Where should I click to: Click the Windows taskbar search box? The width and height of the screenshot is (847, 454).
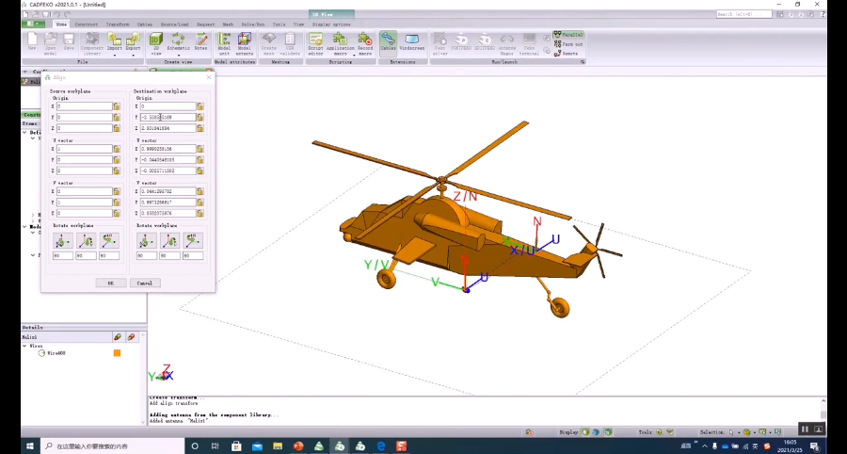[x=112, y=446]
